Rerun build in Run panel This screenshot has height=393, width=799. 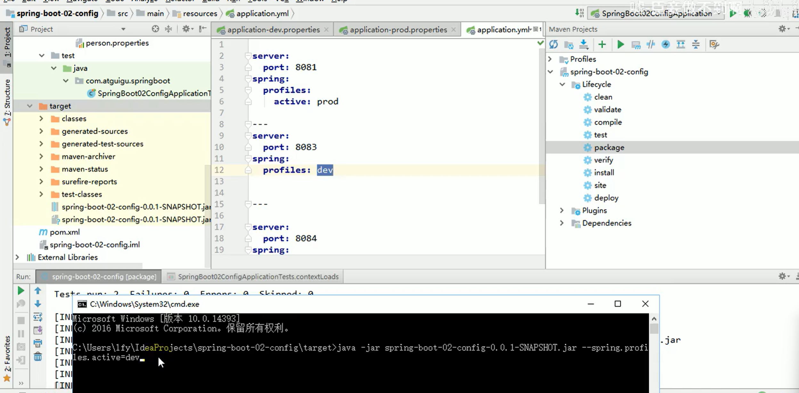coord(21,291)
